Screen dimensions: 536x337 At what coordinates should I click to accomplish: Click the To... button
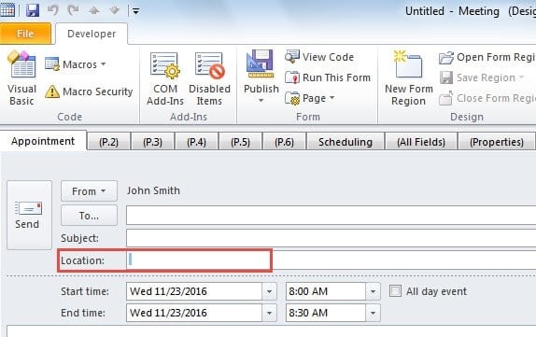pos(89,216)
